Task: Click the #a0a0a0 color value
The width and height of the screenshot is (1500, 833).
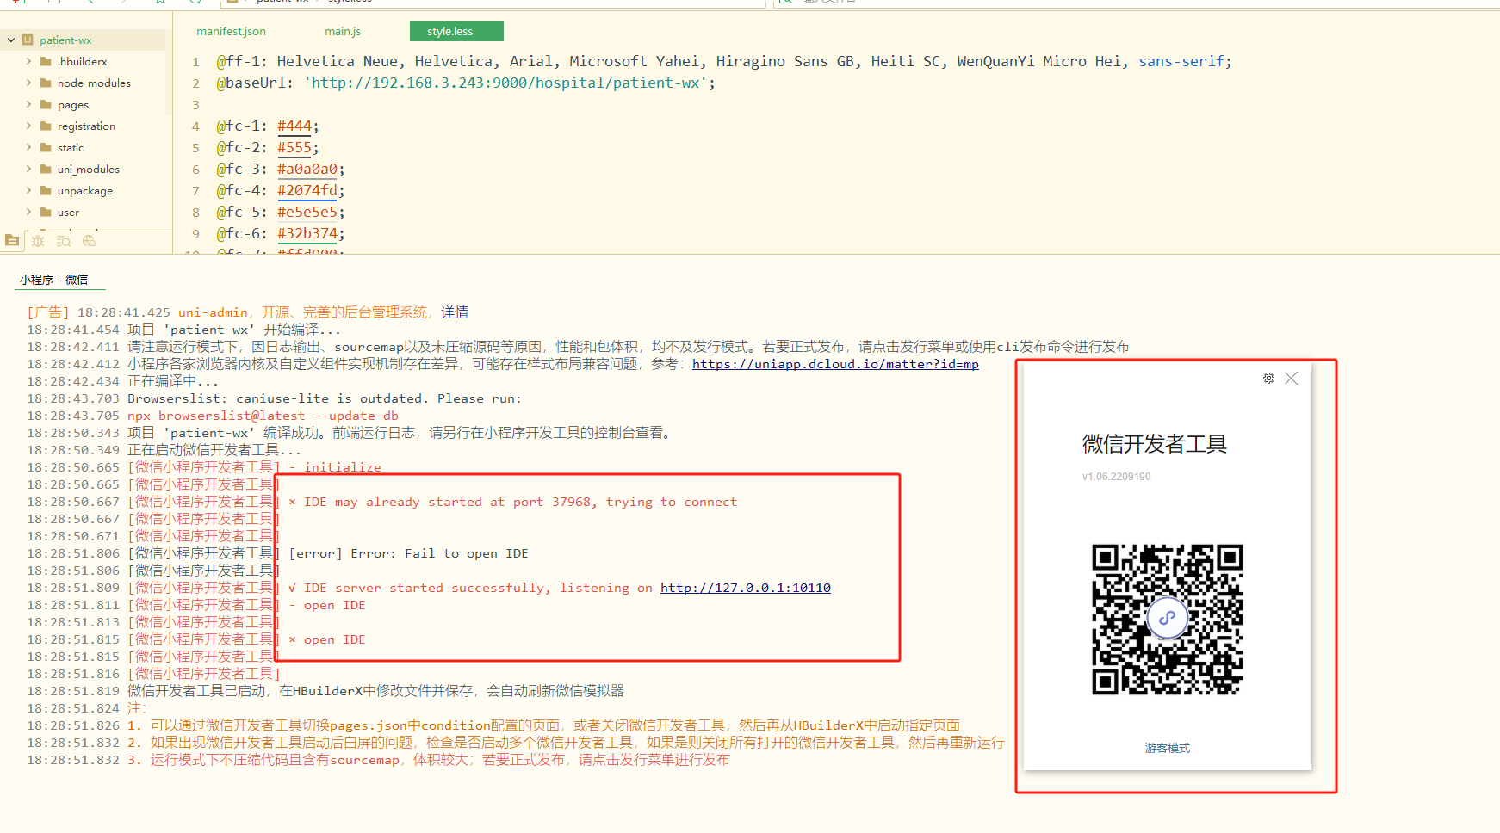Action: 307,169
